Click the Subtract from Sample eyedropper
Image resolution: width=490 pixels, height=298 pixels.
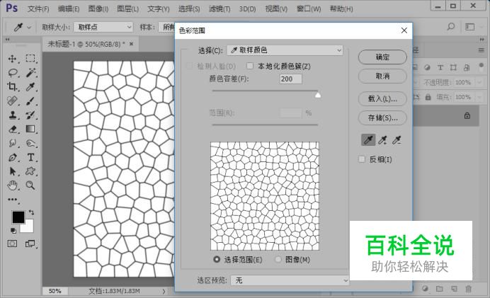[397, 140]
